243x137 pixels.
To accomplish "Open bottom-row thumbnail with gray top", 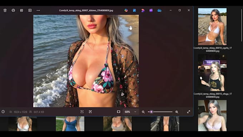I will click(118, 124).
